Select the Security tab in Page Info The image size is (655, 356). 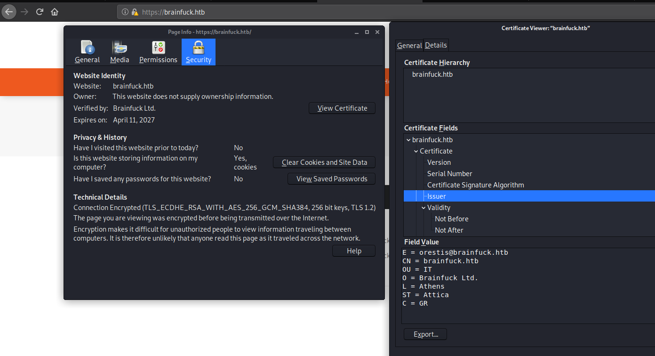(x=199, y=52)
